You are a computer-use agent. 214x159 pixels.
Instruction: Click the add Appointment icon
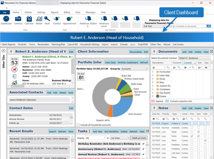click(70, 19)
